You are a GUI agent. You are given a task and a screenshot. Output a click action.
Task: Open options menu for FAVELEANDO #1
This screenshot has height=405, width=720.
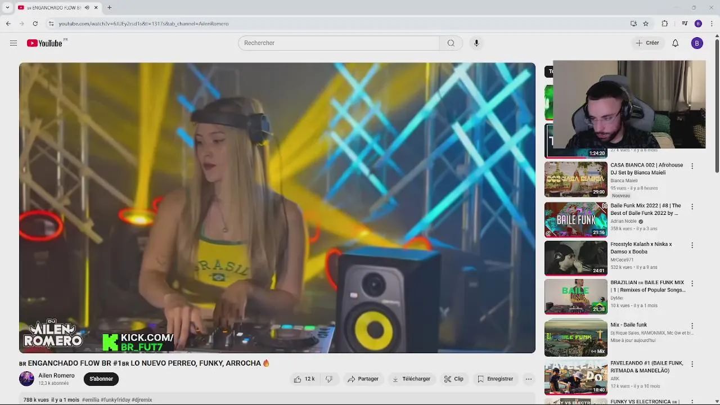coord(692,364)
